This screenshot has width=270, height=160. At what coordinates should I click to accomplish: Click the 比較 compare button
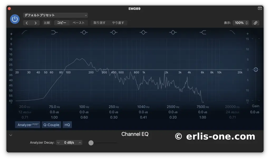(47, 23)
